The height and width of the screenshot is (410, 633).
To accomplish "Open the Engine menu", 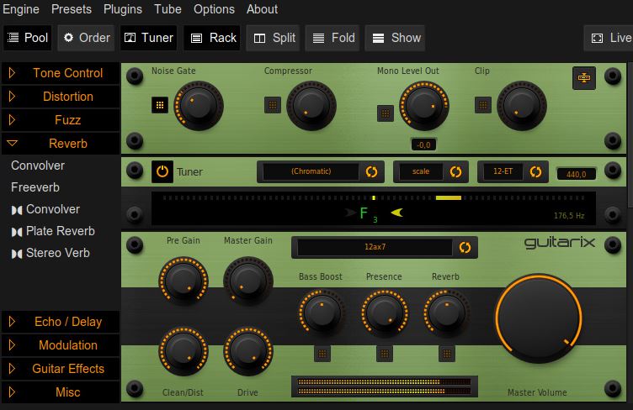I will coord(21,9).
